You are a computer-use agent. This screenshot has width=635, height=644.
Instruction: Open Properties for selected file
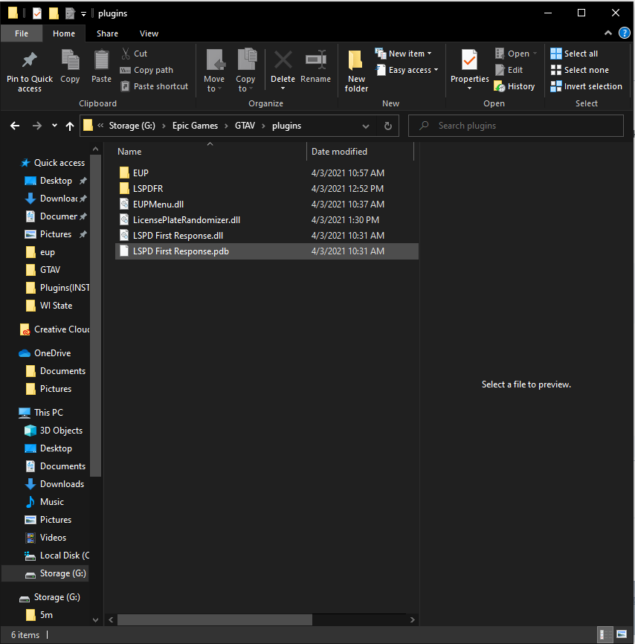pyautogui.click(x=469, y=71)
